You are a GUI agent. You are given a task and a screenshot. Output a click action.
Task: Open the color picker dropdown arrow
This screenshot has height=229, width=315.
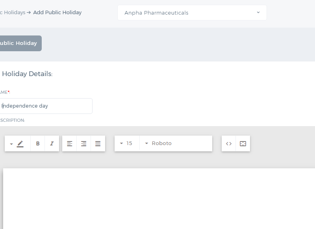click(11, 144)
